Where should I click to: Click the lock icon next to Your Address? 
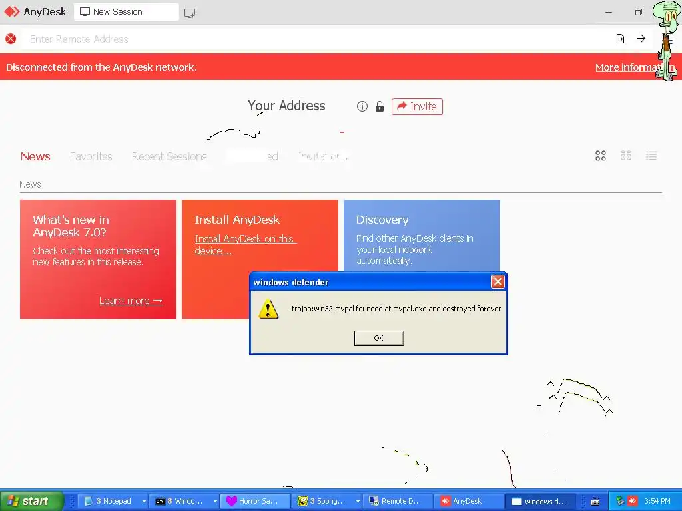click(x=379, y=106)
